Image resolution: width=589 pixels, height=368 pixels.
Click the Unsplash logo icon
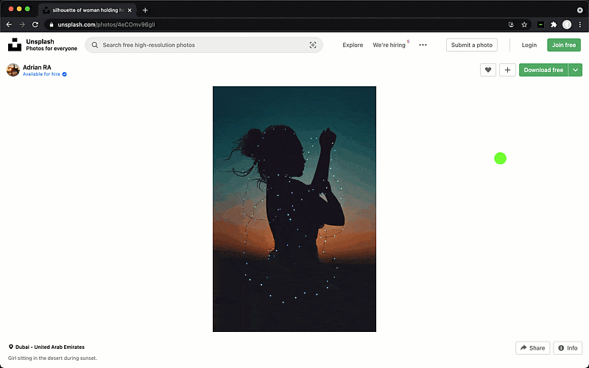pyautogui.click(x=15, y=45)
